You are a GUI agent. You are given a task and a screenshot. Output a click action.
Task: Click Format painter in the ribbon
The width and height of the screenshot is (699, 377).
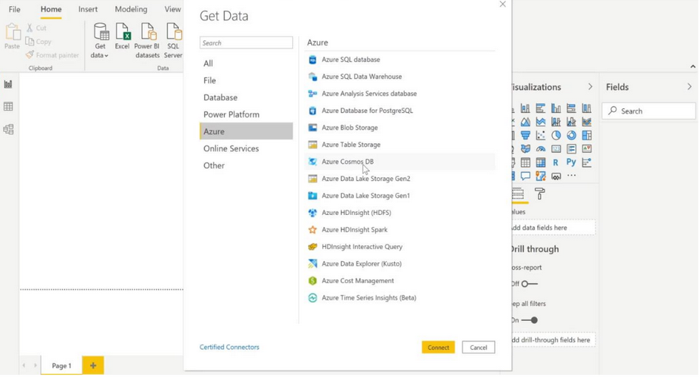(x=52, y=55)
